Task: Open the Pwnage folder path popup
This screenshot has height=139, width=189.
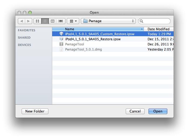Action: point(108,21)
